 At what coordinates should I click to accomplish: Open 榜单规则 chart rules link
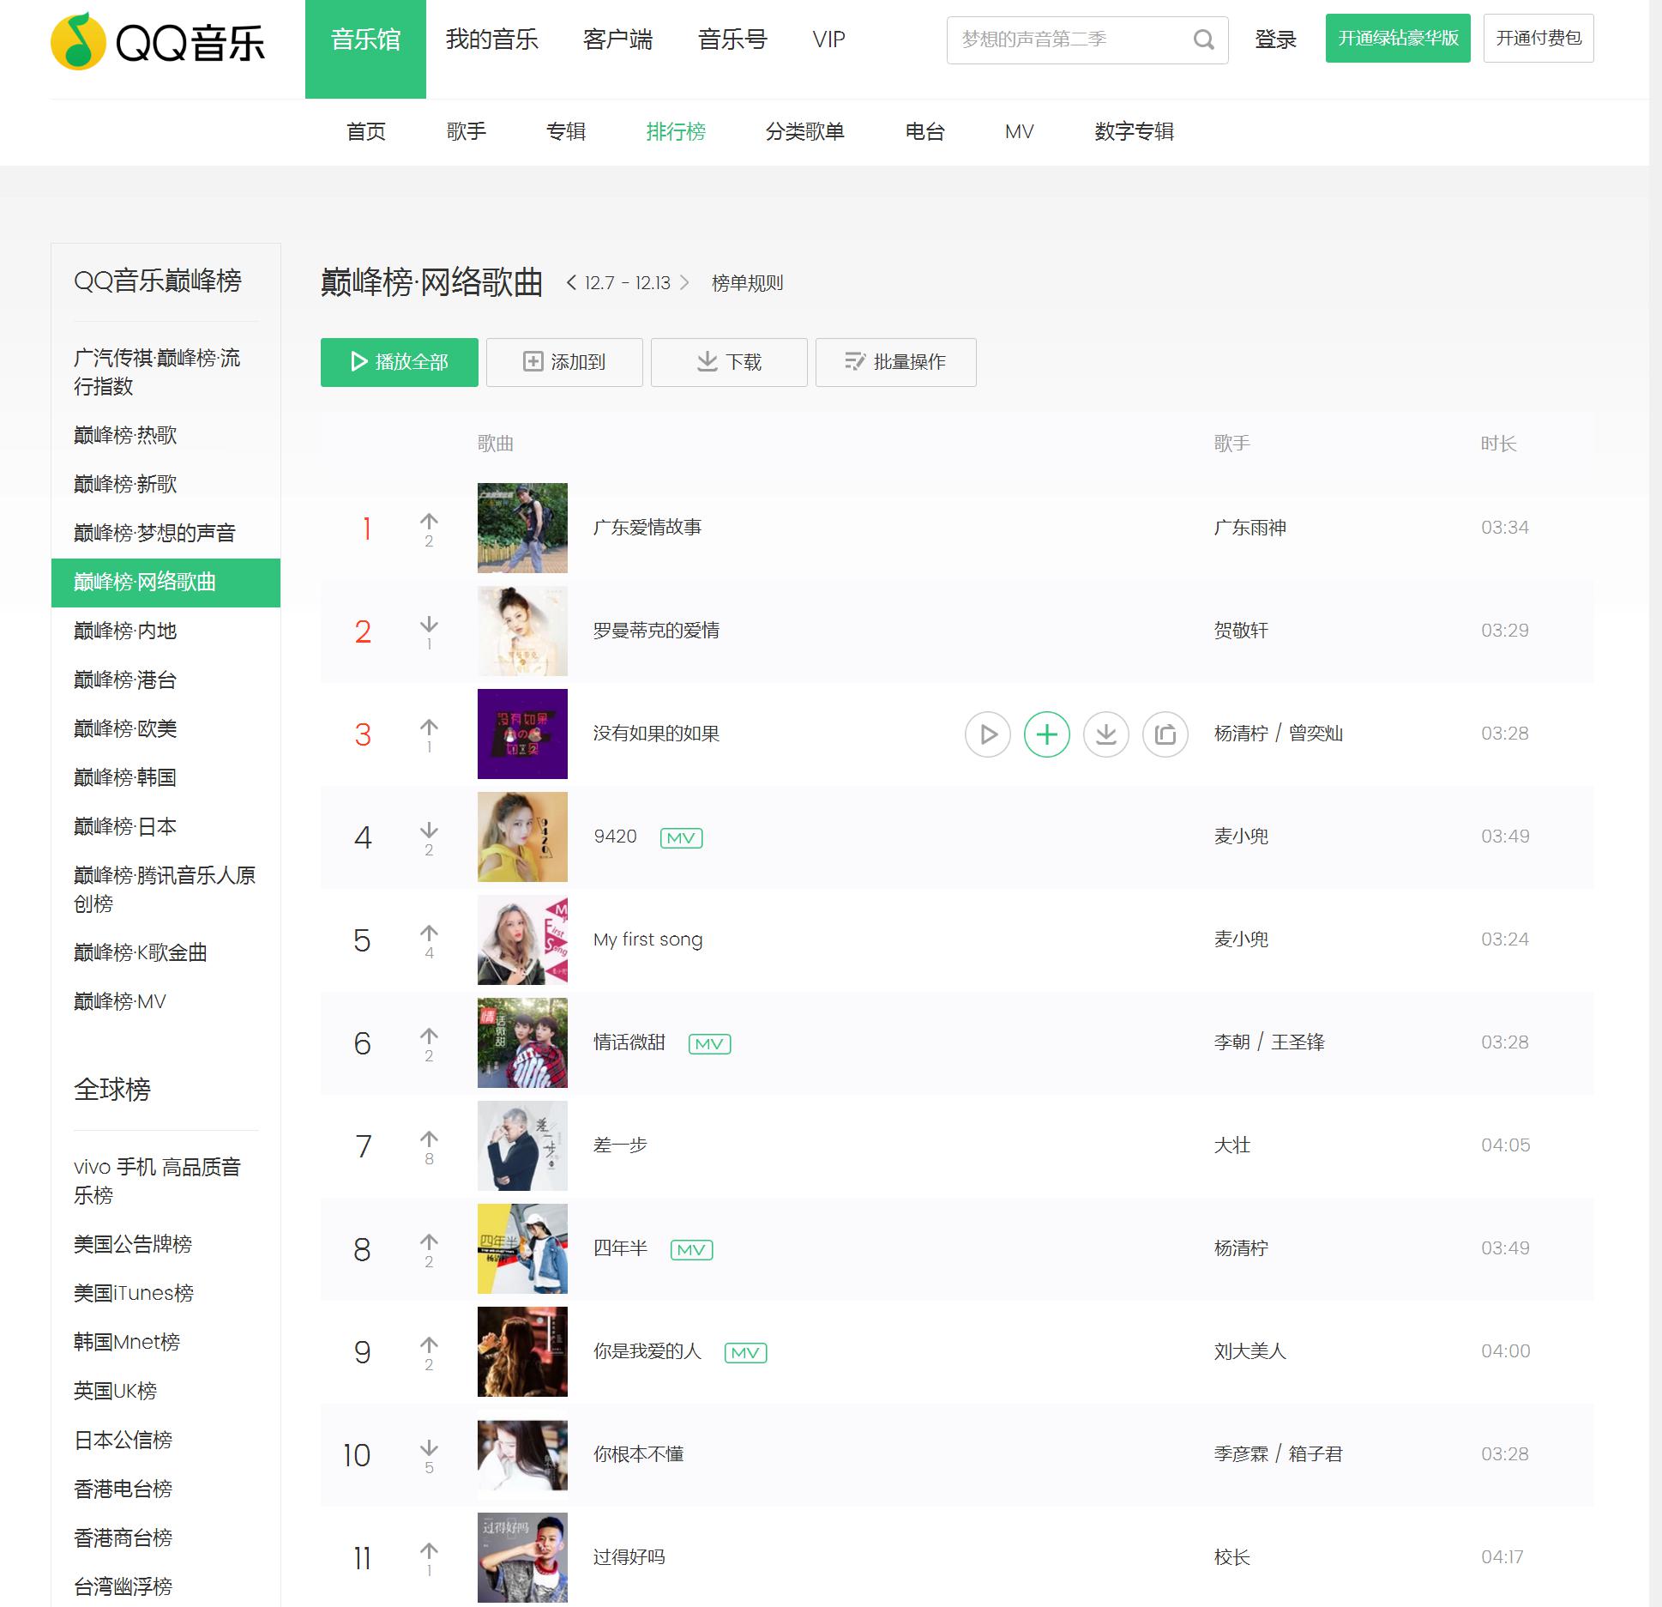pyautogui.click(x=745, y=282)
